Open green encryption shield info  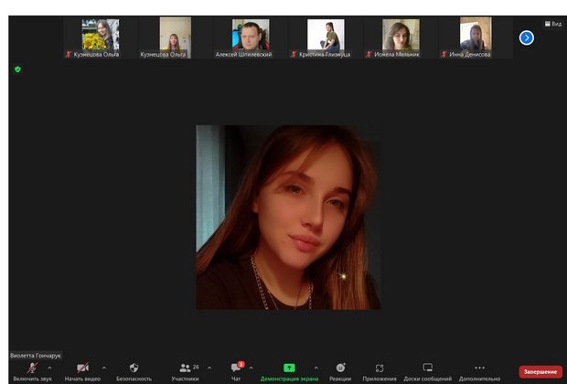pos(17,69)
